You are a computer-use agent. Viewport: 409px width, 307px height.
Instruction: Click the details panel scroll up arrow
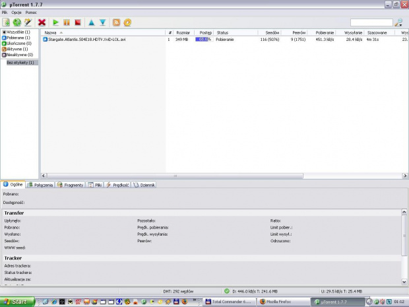(404, 212)
